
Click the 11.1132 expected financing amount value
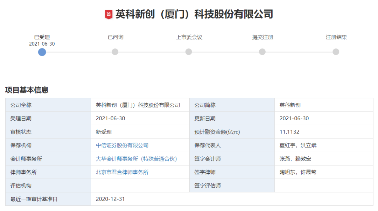coord(289,132)
